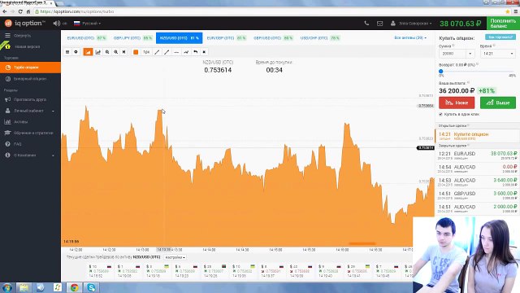Switch to the EUR/USD (OTC) asset tab
The width and height of the screenshot is (520, 293).
point(87,38)
